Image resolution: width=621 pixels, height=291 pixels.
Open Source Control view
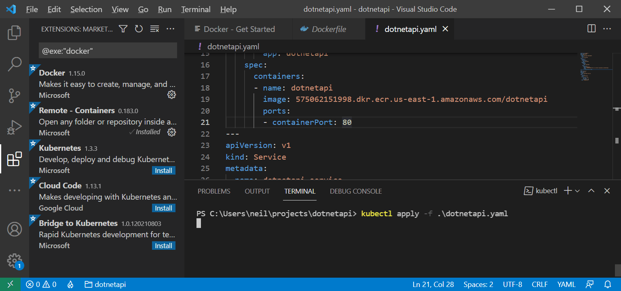pos(15,96)
